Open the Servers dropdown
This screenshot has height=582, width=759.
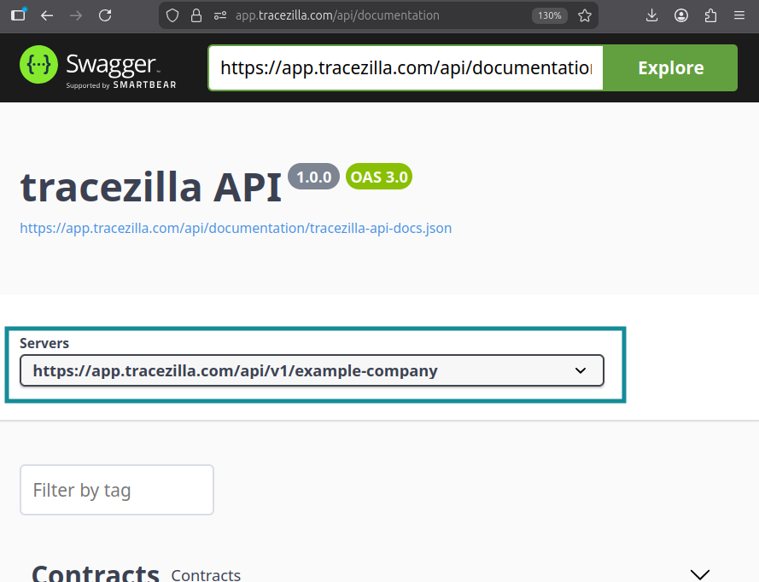click(312, 370)
